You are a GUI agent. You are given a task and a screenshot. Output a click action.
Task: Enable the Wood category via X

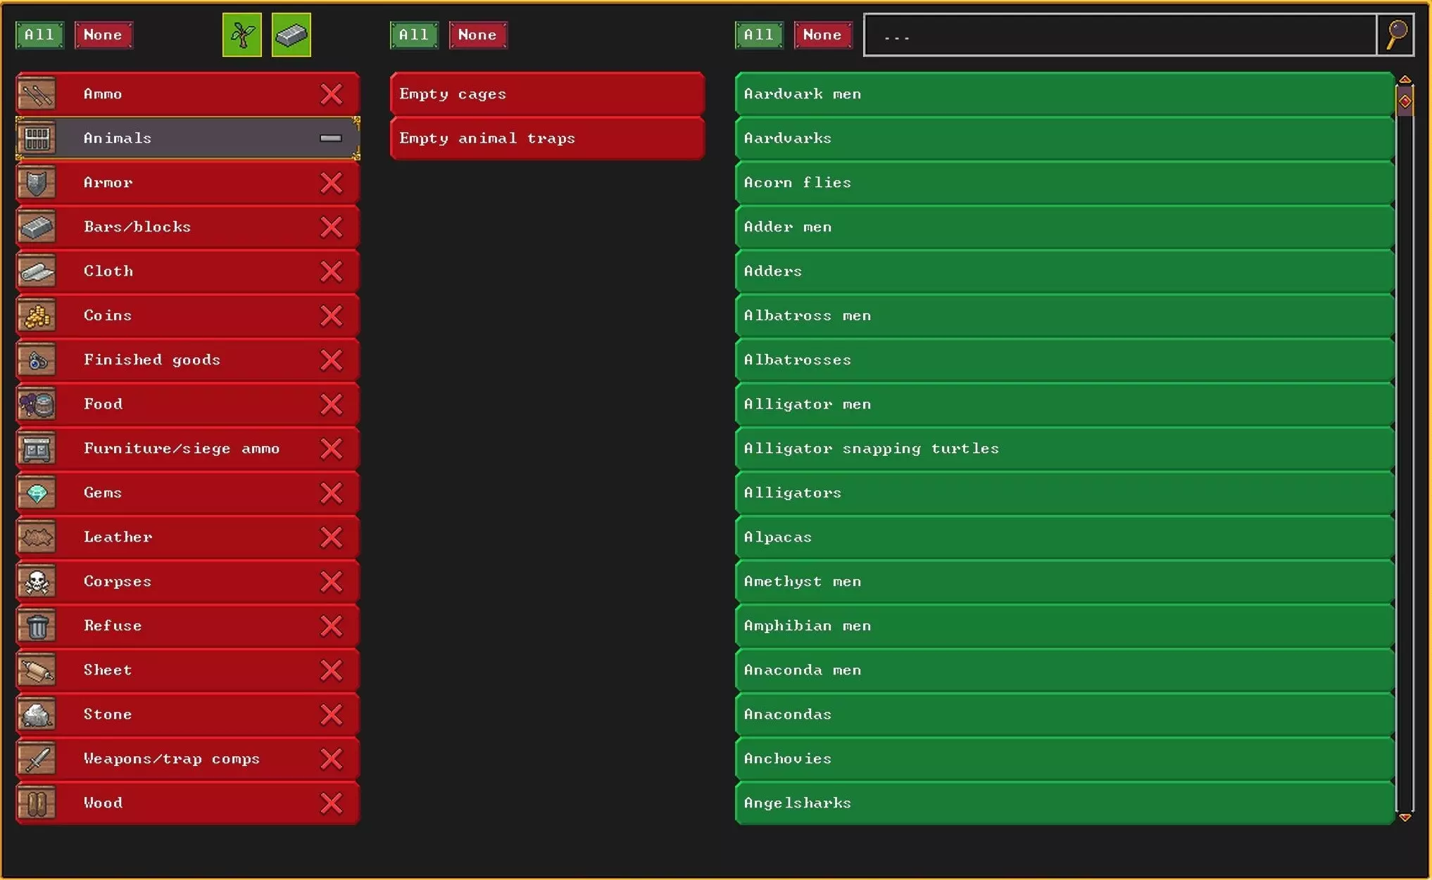[x=331, y=803]
